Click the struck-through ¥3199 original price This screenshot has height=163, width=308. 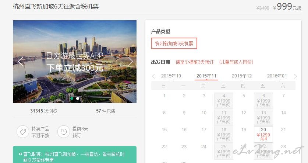tap(263, 8)
